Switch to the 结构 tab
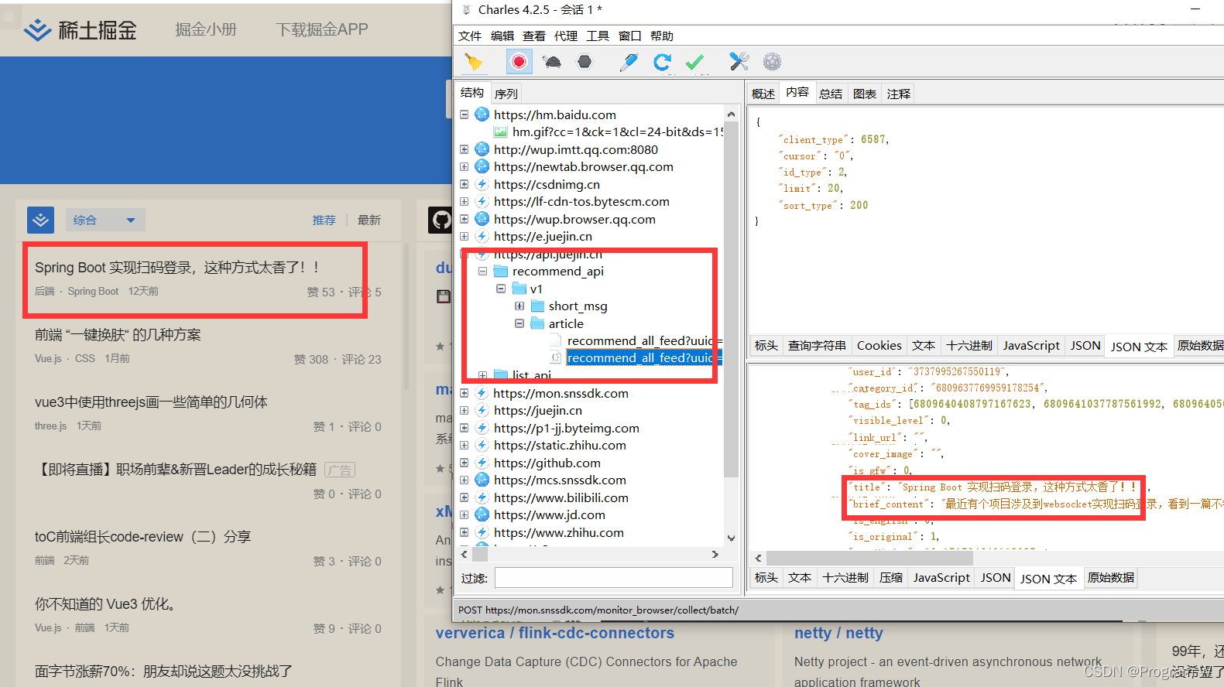 [472, 93]
